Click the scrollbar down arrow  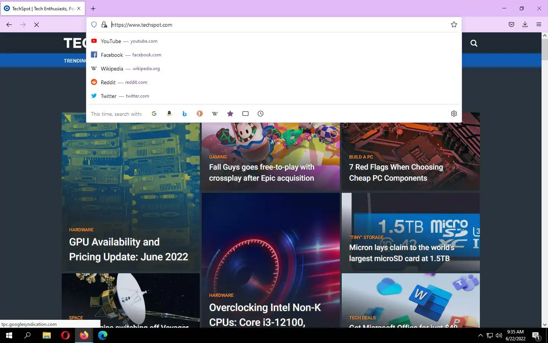(x=545, y=325)
